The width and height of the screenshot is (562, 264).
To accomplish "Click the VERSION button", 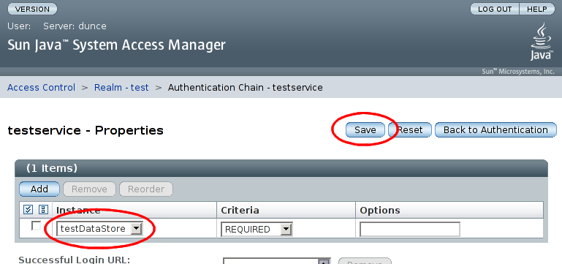I will tap(32, 9).
